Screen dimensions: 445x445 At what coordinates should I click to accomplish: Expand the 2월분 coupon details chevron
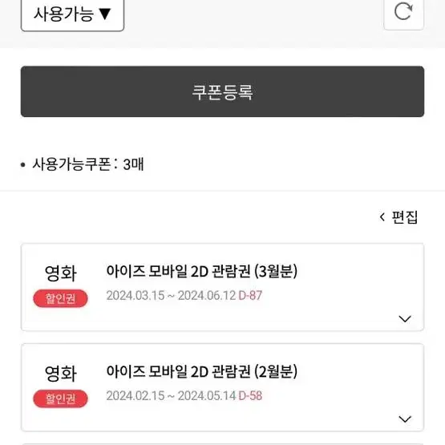(405, 419)
